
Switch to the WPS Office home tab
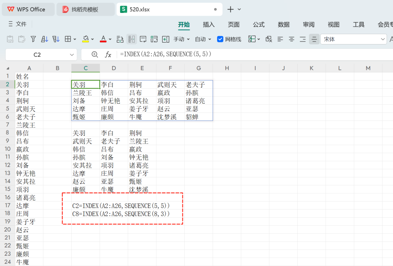[x=28, y=9]
